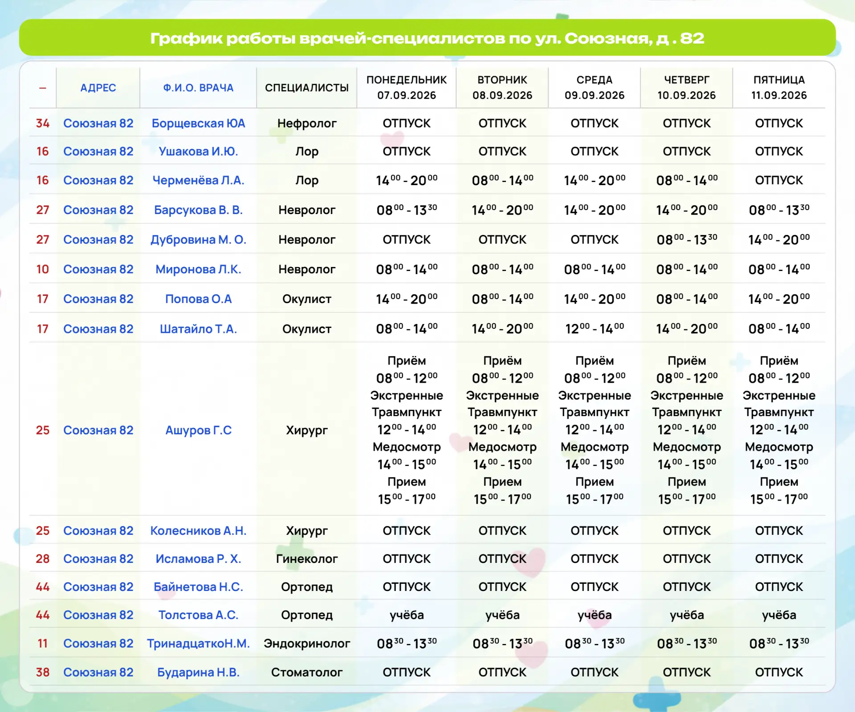This screenshot has height=712, width=855.
Task: Open doctor name Борщевская ЮА
Action: [198, 123]
